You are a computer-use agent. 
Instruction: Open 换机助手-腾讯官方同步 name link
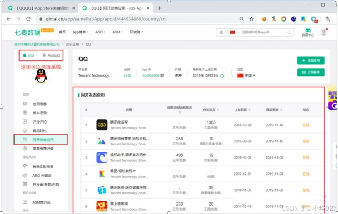tap(130, 155)
